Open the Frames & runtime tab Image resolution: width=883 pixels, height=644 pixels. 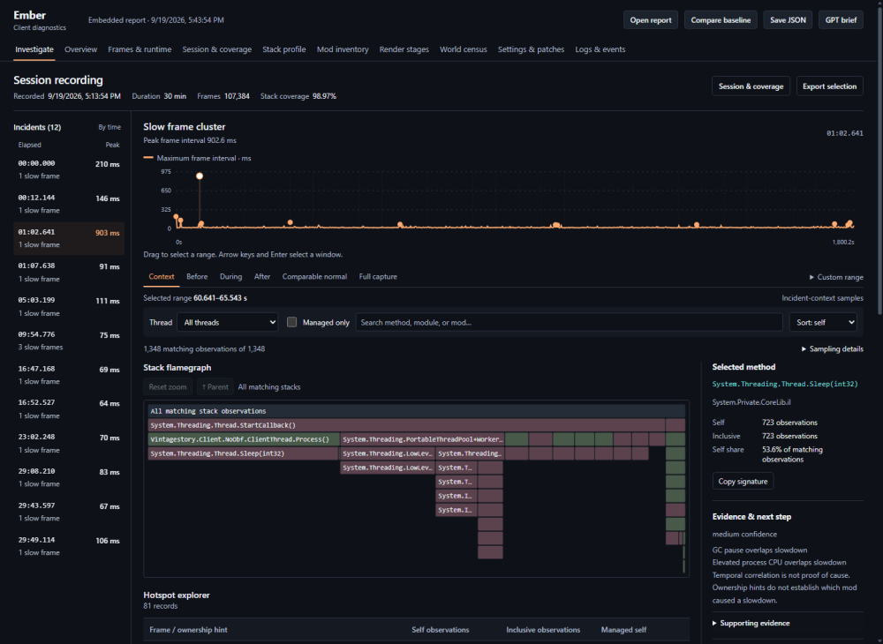point(140,49)
